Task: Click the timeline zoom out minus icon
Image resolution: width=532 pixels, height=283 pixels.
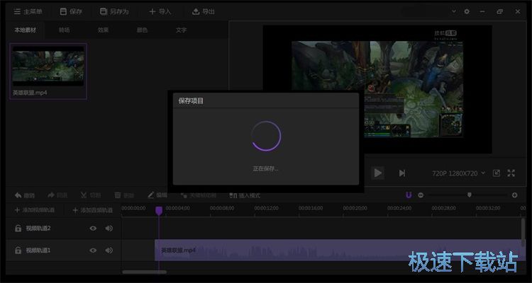Action: 421,195
